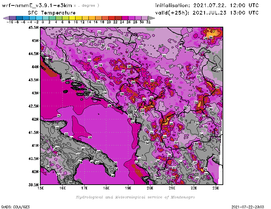Click the red legend swatch between 20 and 22

tap(112, 18)
